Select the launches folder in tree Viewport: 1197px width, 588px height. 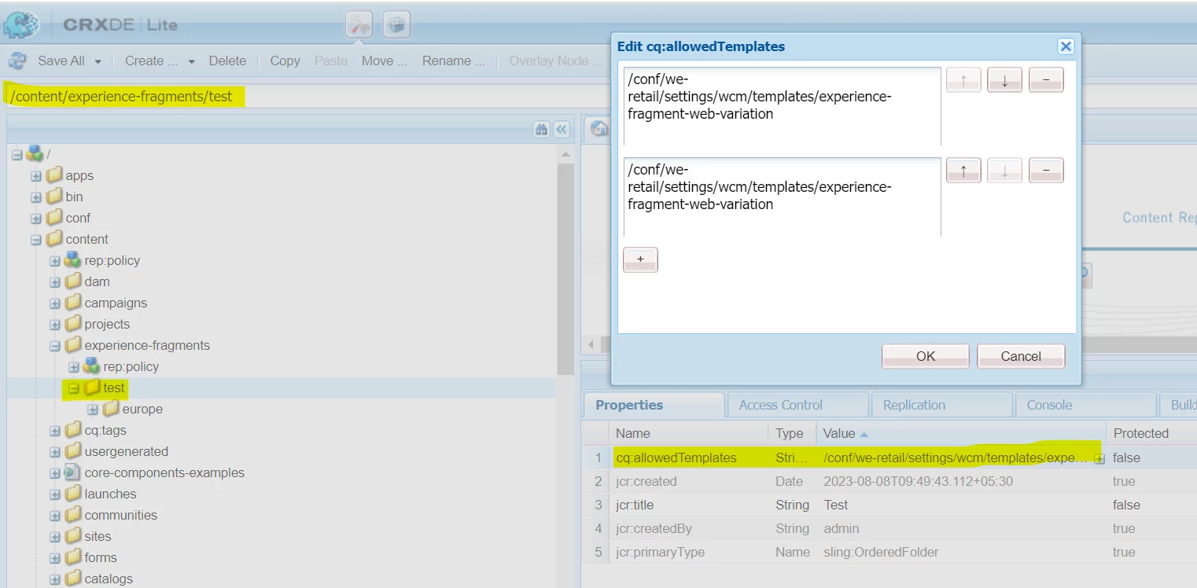tap(110, 494)
